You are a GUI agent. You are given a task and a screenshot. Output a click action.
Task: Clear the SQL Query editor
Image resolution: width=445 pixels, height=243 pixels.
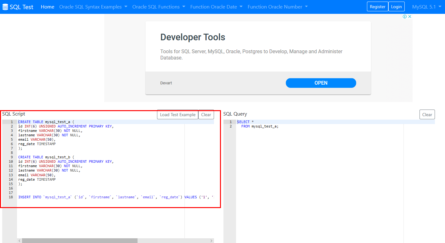[x=427, y=115]
